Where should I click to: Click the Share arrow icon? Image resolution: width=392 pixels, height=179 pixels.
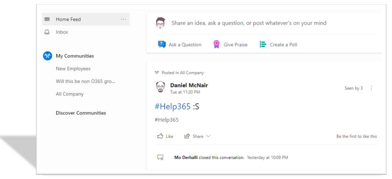(x=187, y=136)
